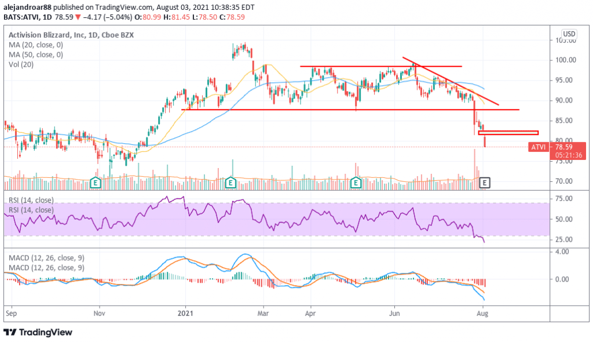This screenshot has width=593, height=343.
Task: Click the 95.00 price axis label
Action: coord(565,81)
